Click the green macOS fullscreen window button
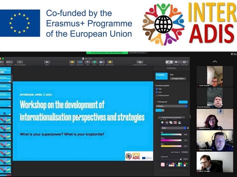The image size is (237, 177). [3, 58]
